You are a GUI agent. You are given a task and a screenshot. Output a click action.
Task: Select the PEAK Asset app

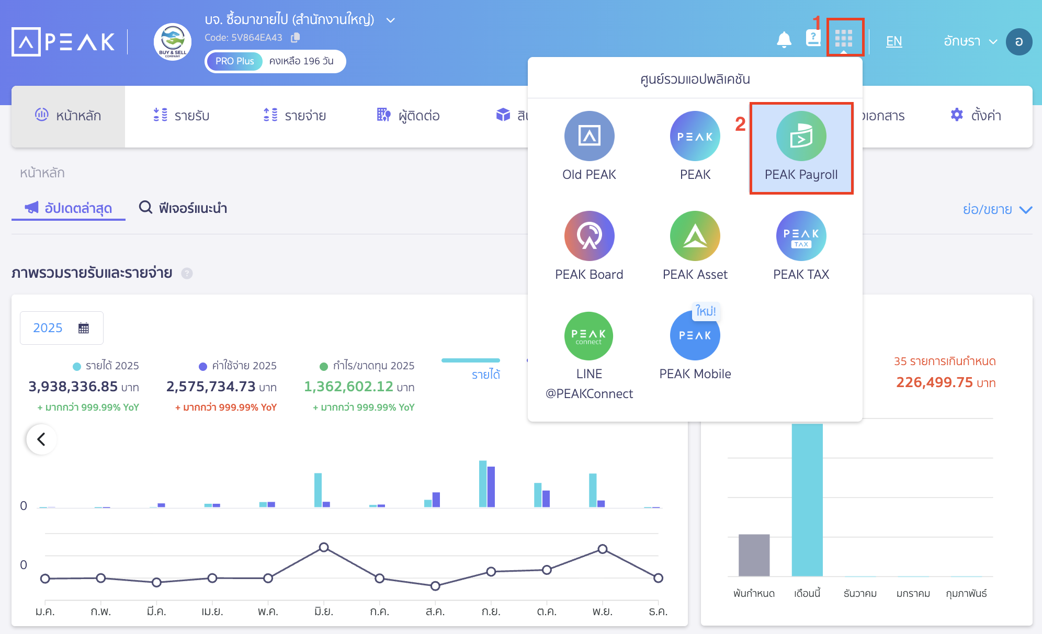694,246
